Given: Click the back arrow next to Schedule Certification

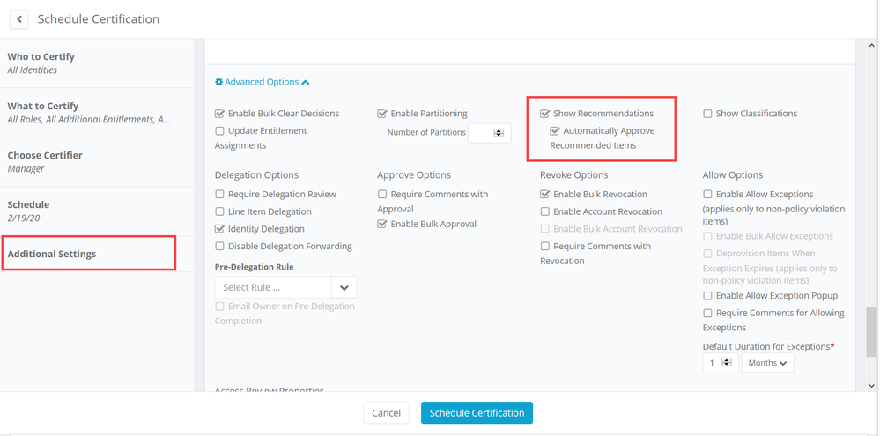Looking at the screenshot, I should (x=18, y=18).
